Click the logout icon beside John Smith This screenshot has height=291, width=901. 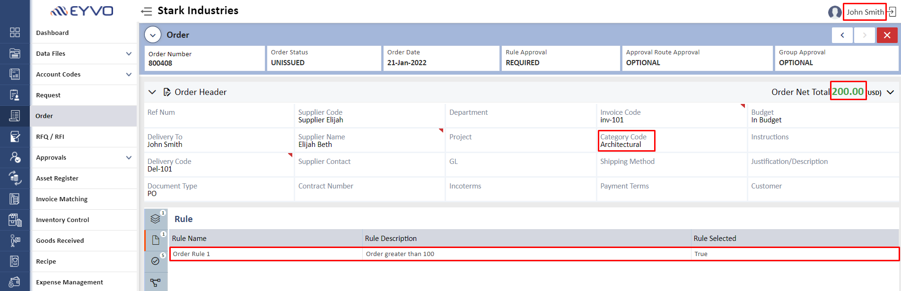click(x=892, y=12)
